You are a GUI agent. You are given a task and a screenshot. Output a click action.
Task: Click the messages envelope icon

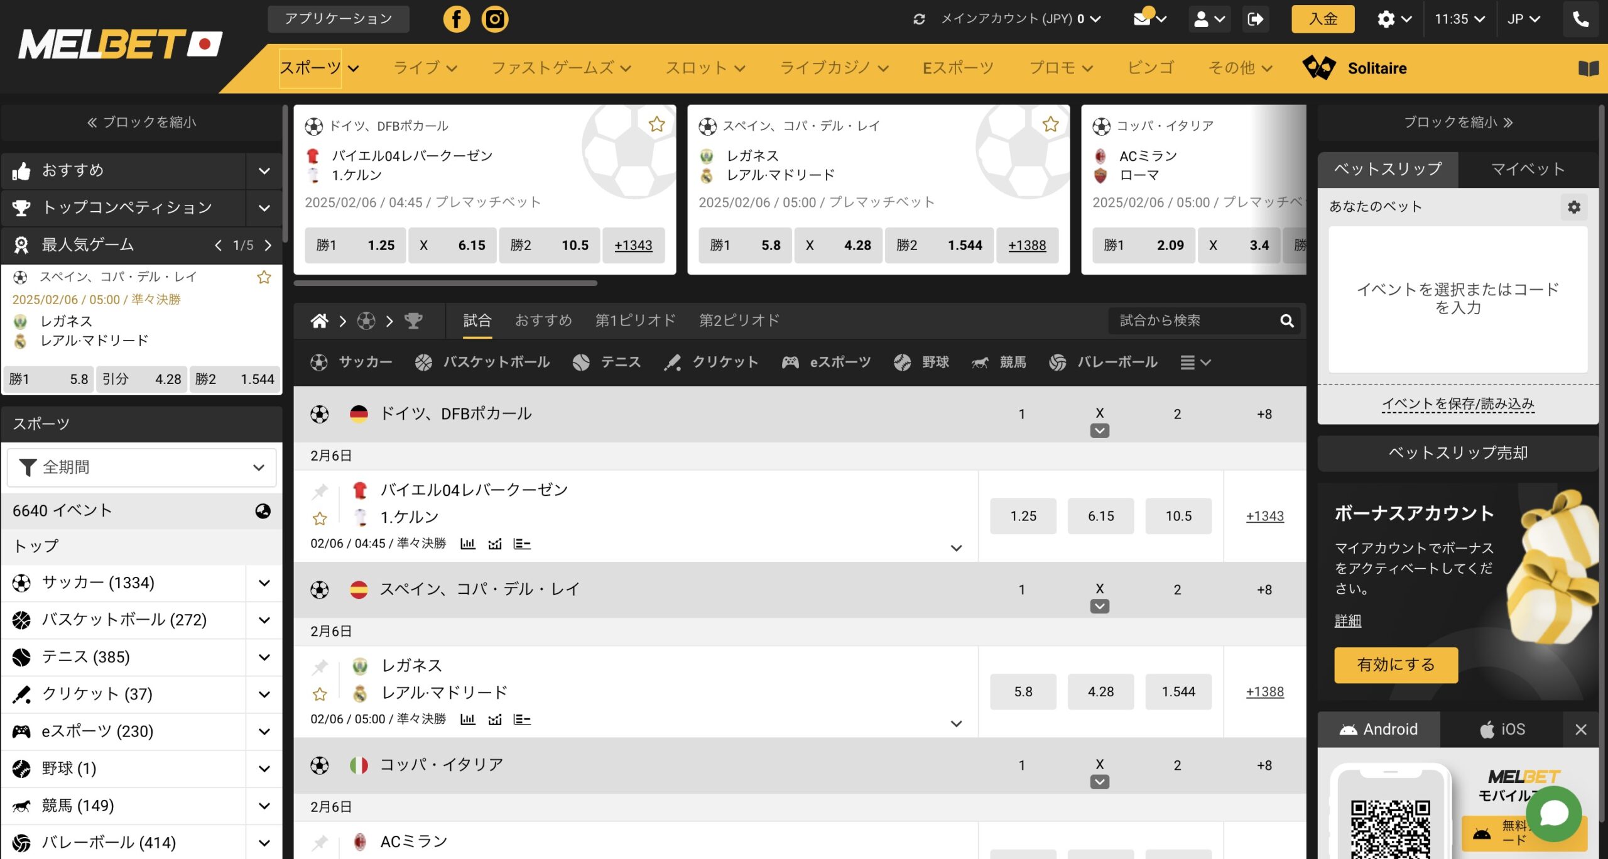point(1142,19)
